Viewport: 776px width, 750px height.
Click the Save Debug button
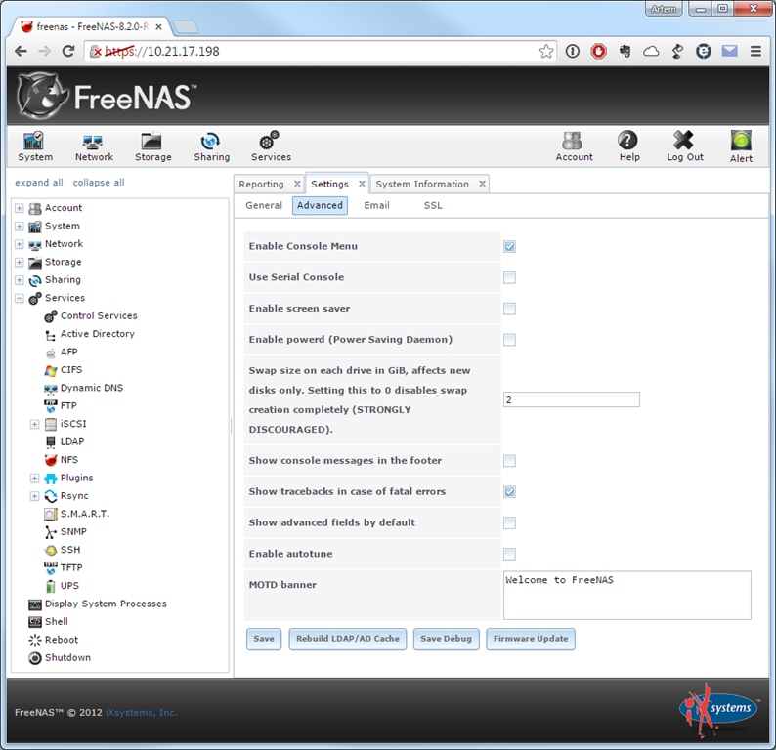tap(446, 639)
